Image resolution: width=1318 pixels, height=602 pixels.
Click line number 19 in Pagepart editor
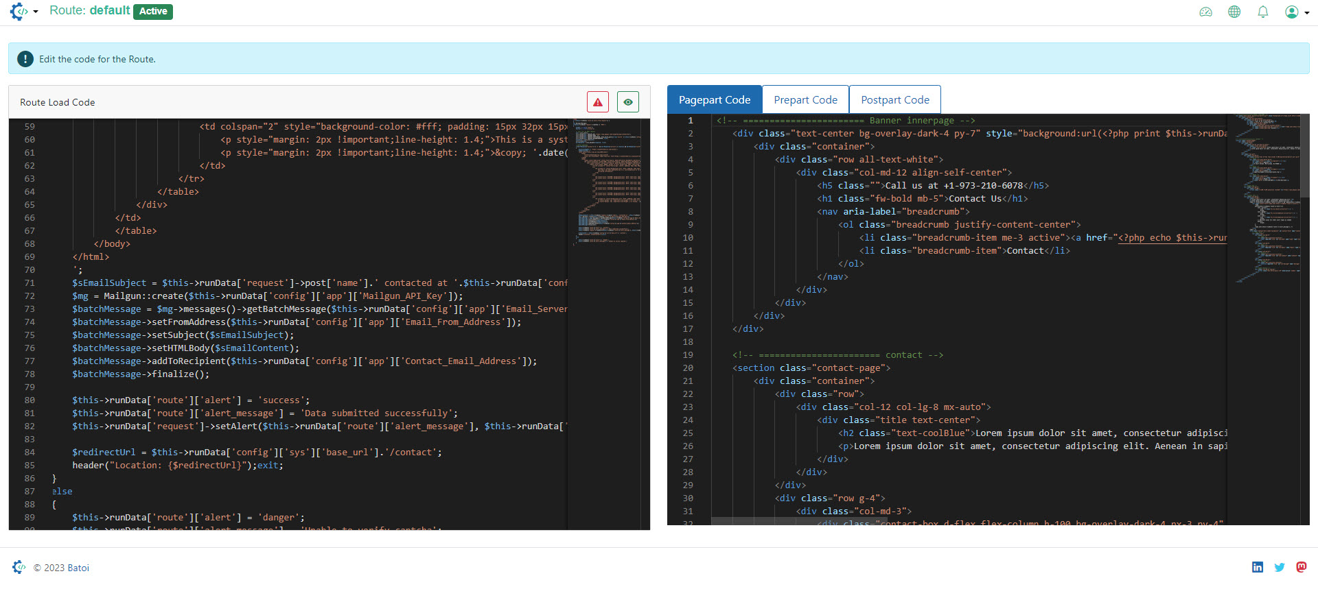(x=688, y=355)
